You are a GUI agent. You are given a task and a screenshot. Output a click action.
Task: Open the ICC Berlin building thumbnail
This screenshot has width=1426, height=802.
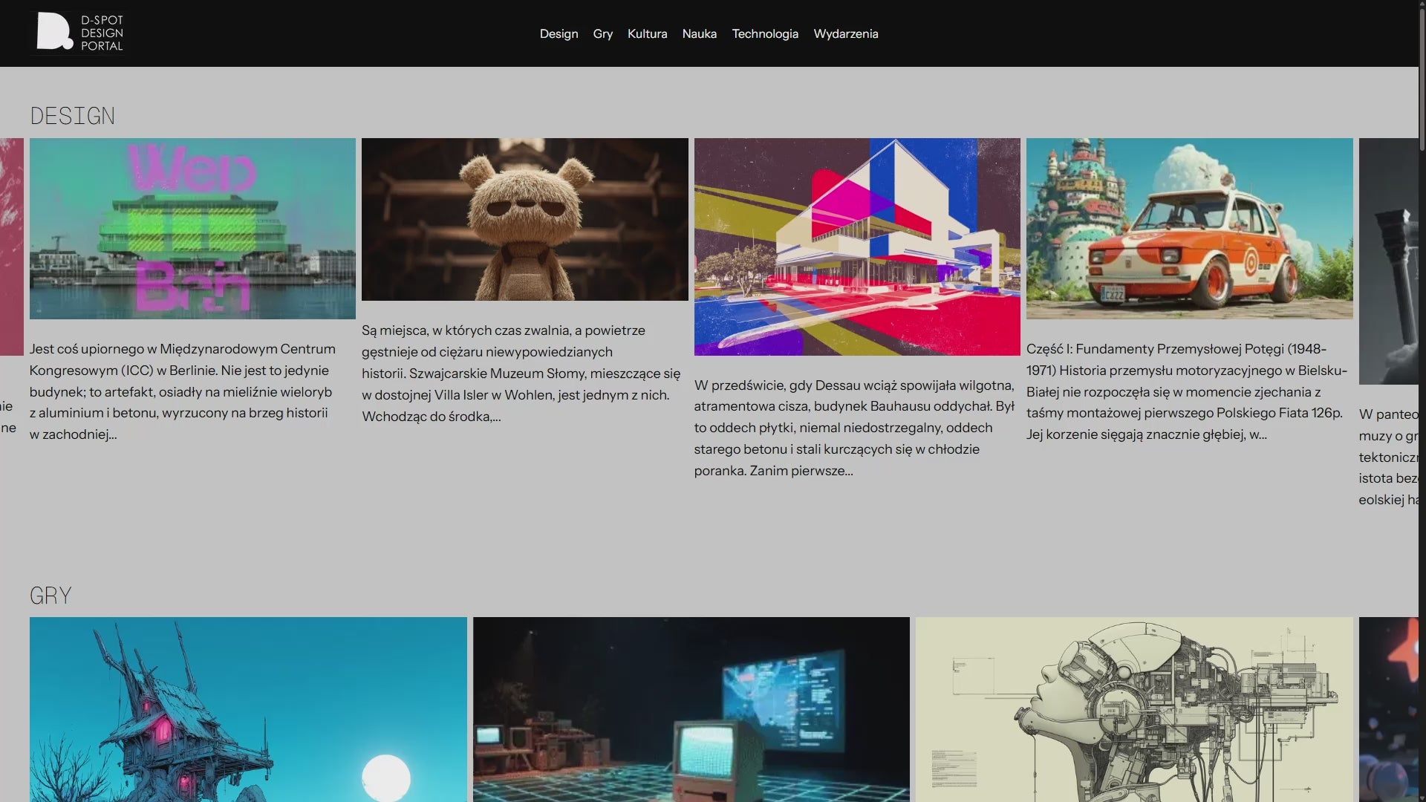point(192,228)
